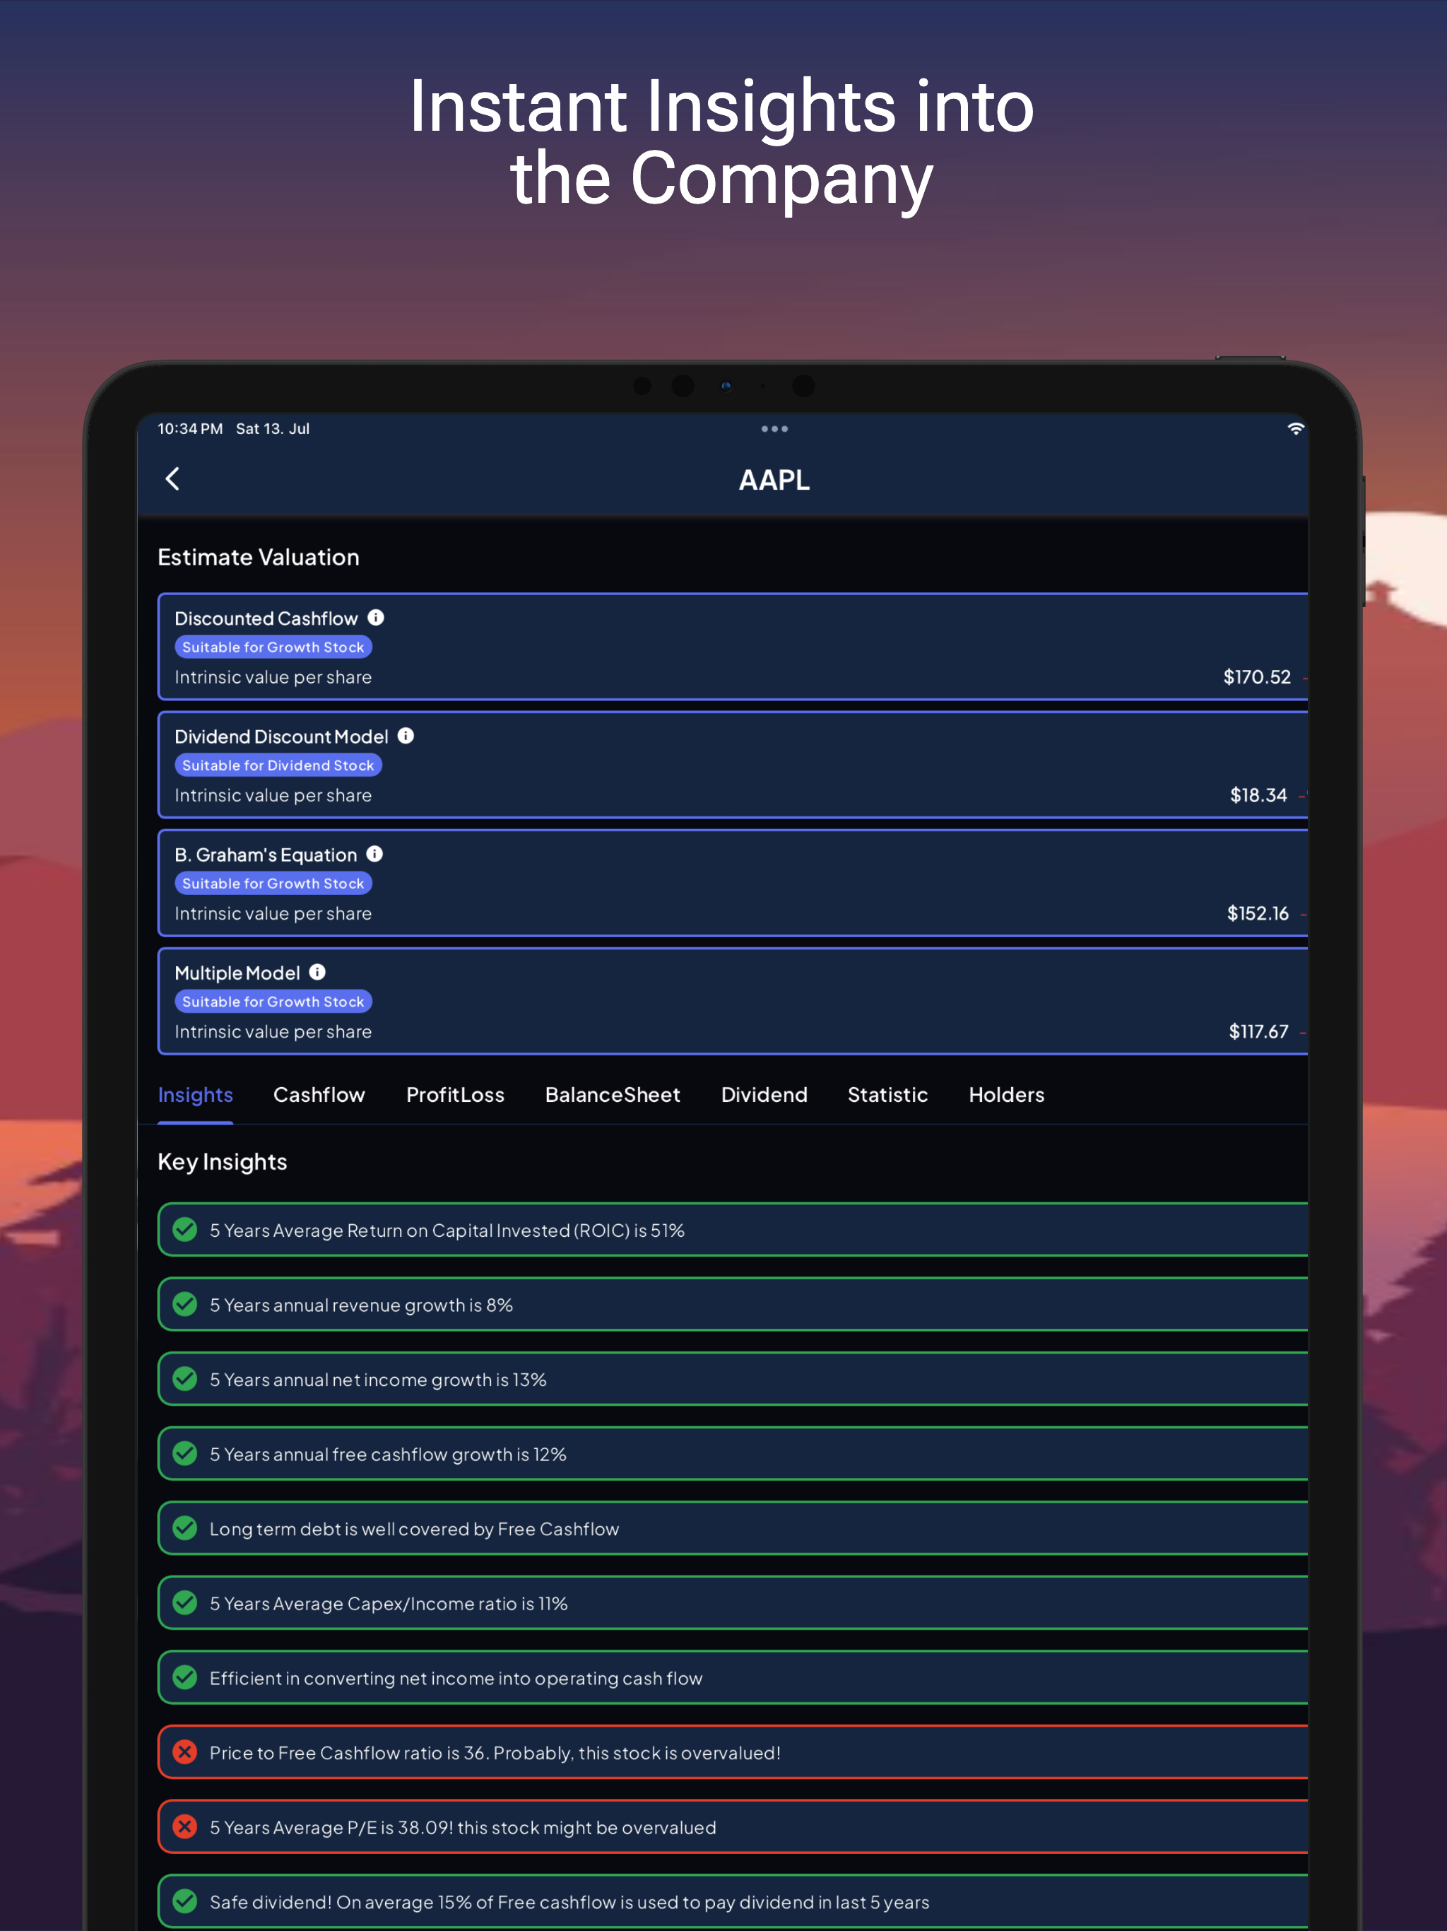Open info for Dividend Discount Model
This screenshot has width=1447, height=1931.
pyautogui.click(x=406, y=735)
